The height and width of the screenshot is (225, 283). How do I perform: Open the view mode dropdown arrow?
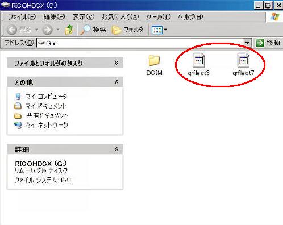(165, 30)
